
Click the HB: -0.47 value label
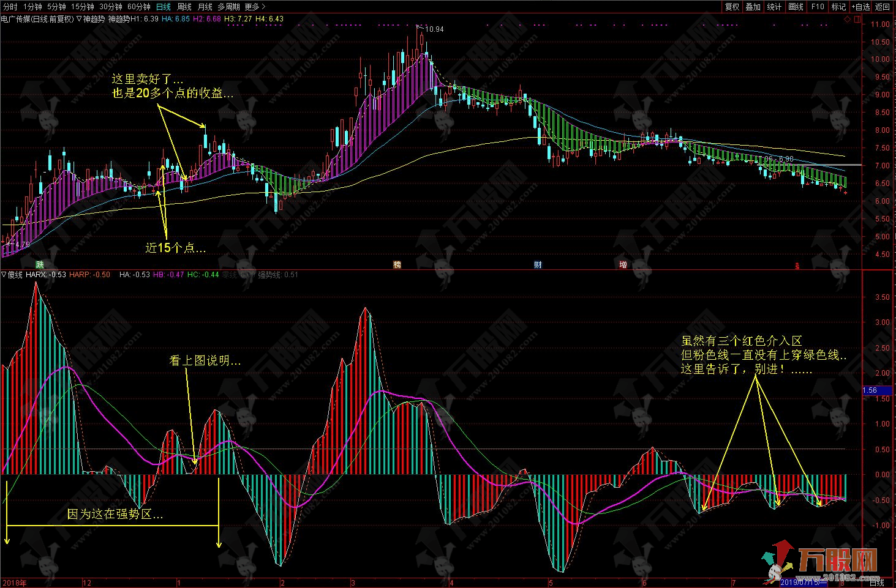168,275
